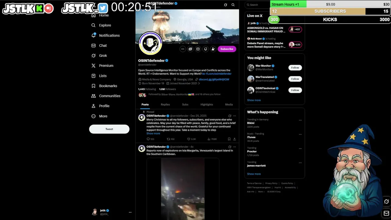Click the Grok icon in profile header bar
391x220 pixels.
(225, 5)
